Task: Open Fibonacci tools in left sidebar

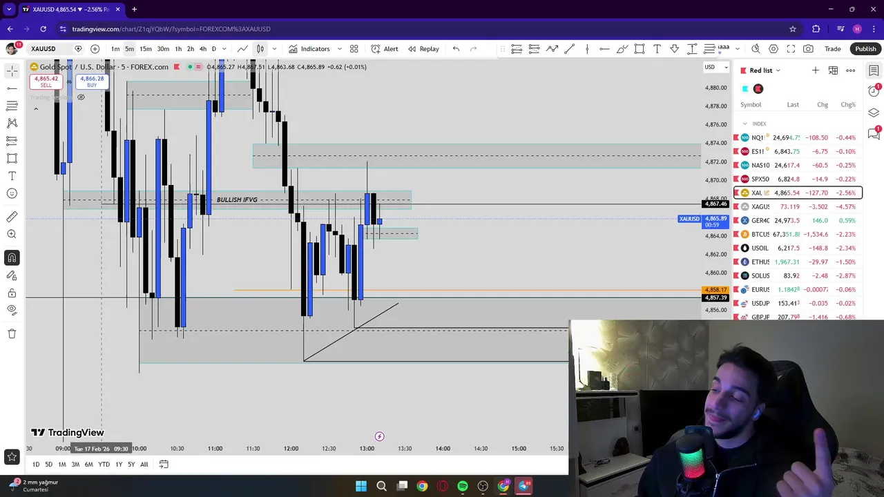Action: (x=12, y=106)
